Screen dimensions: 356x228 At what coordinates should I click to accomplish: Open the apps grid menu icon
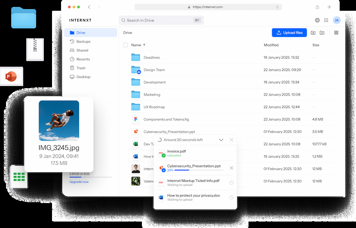click(x=326, y=20)
